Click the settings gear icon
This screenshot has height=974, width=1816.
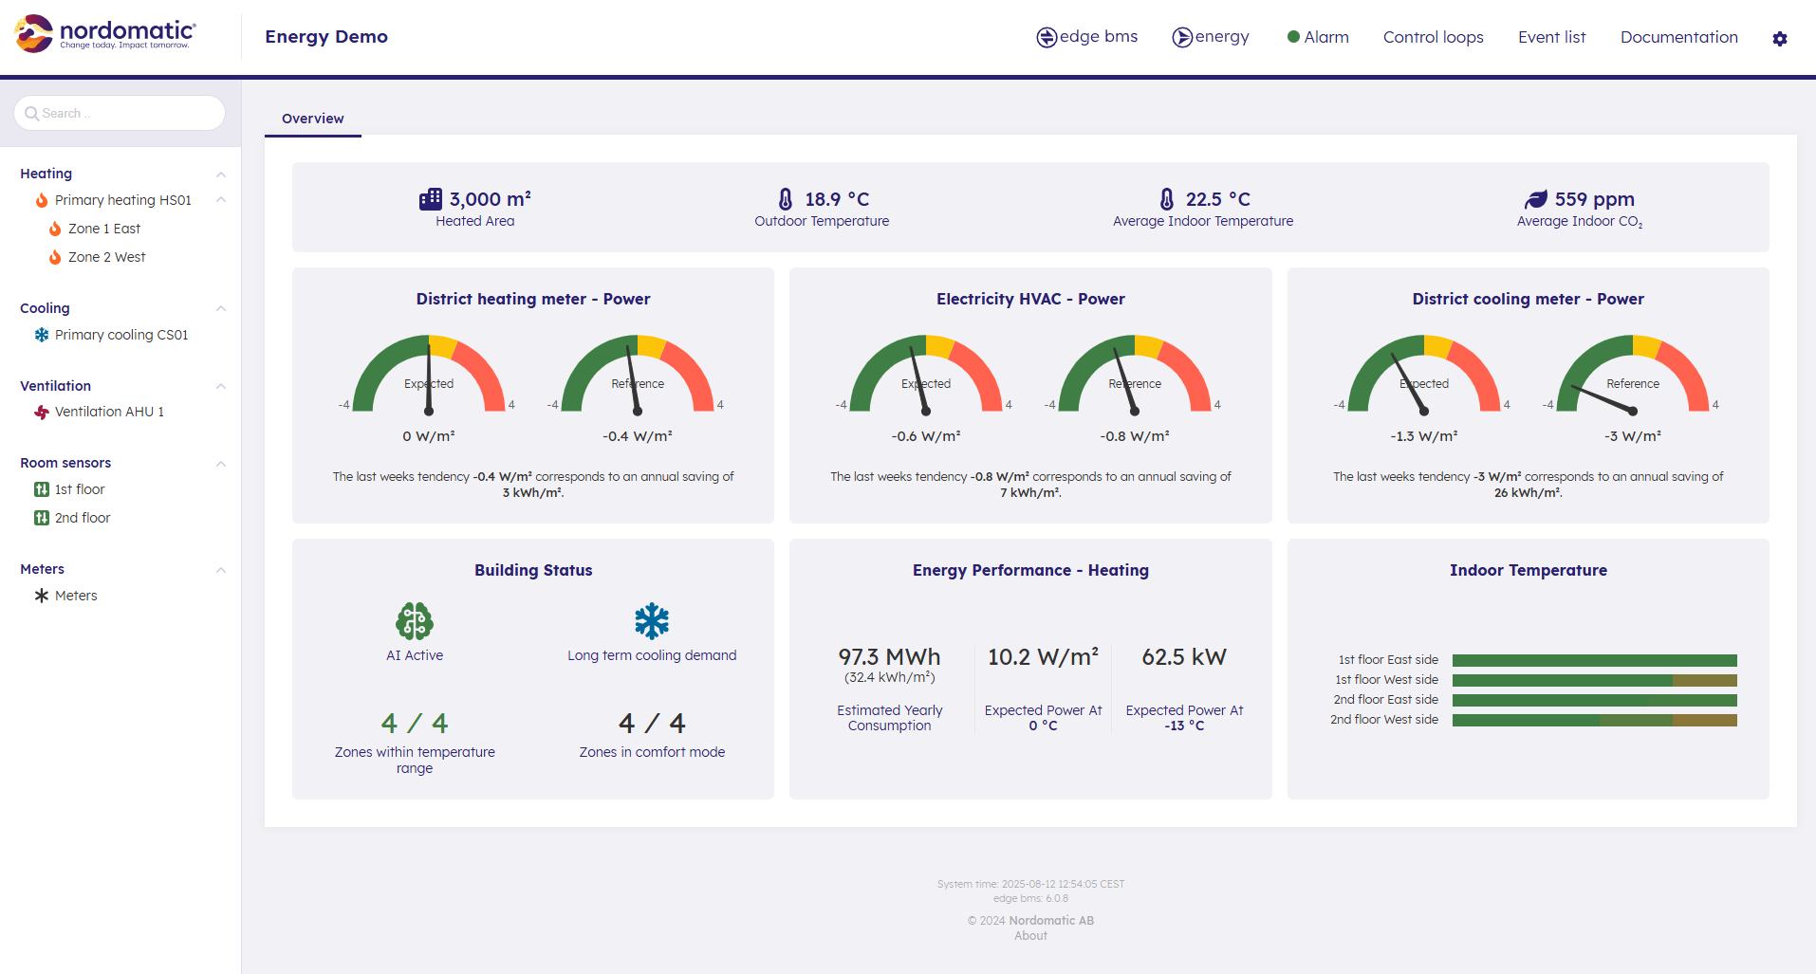click(x=1779, y=39)
